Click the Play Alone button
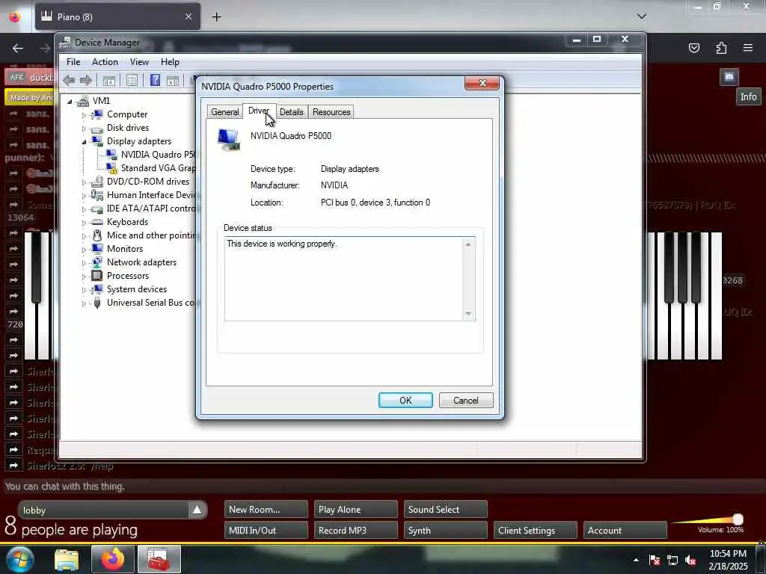 point(356,510)
